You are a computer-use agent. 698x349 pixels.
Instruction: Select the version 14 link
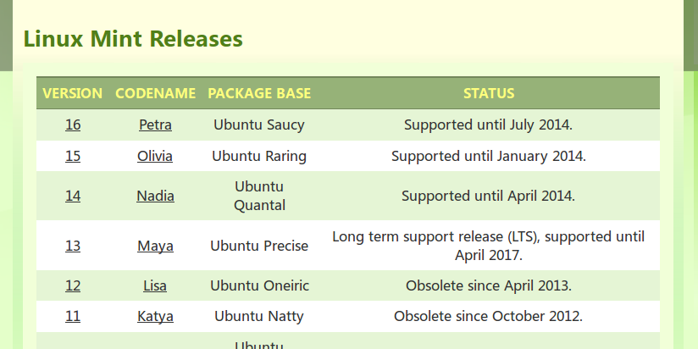point(73,196)
